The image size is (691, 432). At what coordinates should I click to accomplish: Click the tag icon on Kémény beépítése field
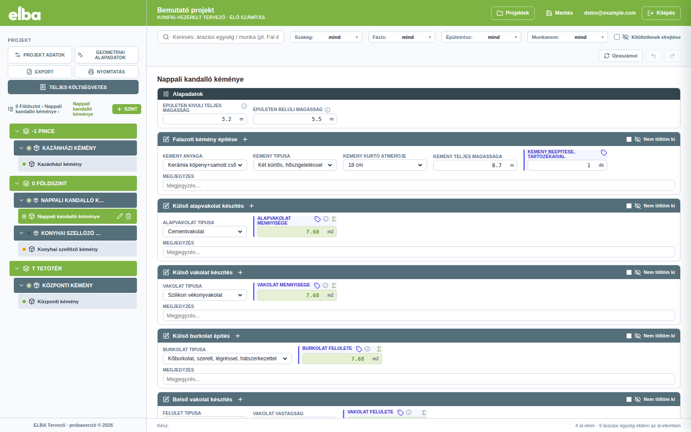[604, 152]
